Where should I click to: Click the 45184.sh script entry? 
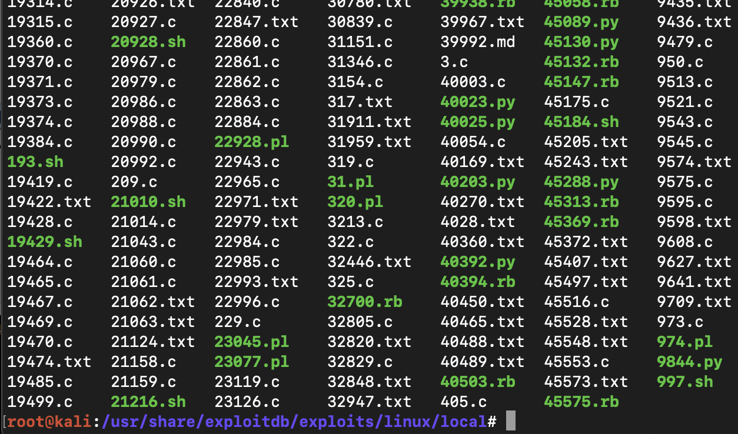[x=581, y=122]
